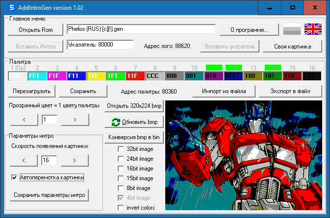Select palette color 3 swatch F1F

click(x=57, y=76)
